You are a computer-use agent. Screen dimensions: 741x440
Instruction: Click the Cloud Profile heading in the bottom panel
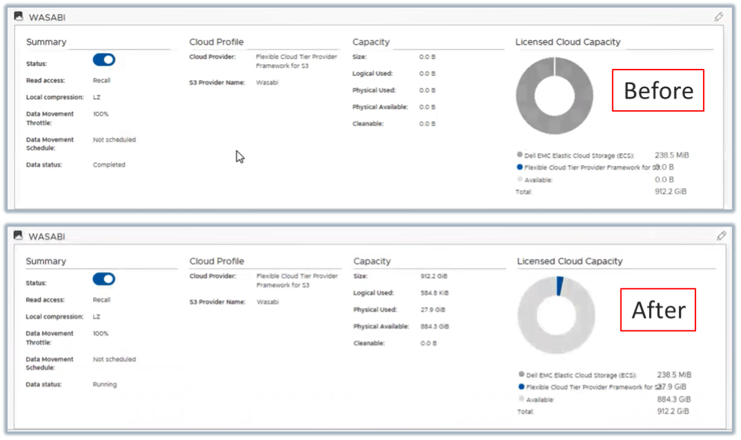(x=216, y=262)
